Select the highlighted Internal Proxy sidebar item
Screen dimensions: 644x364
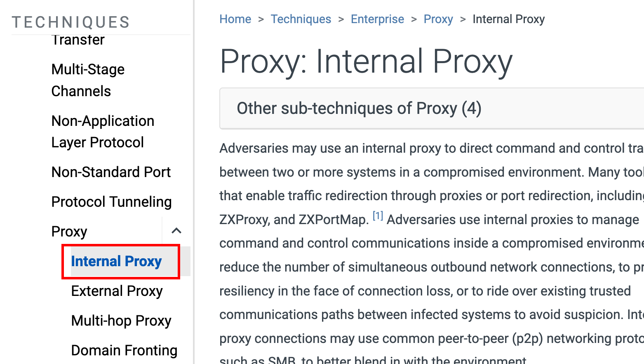(116, 261)
